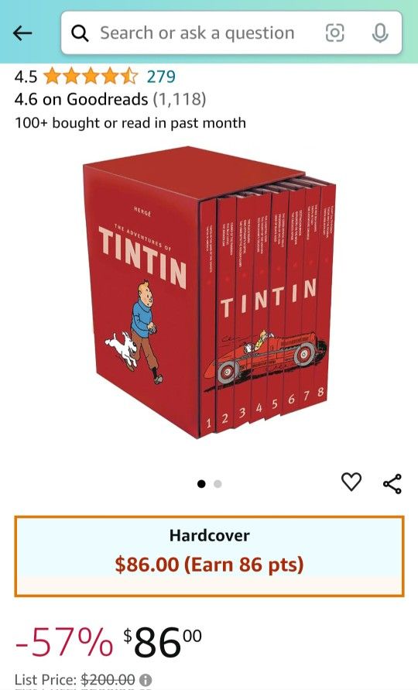Open the Tintin box set product image
This screenshot has width=418, height=690.
click(210, 292)
